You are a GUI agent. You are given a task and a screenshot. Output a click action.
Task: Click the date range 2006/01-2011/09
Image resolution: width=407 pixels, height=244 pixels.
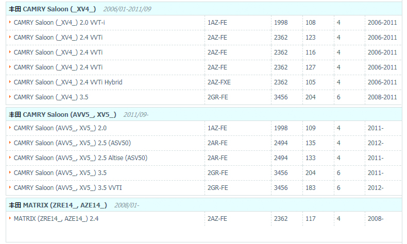point(127,9)
